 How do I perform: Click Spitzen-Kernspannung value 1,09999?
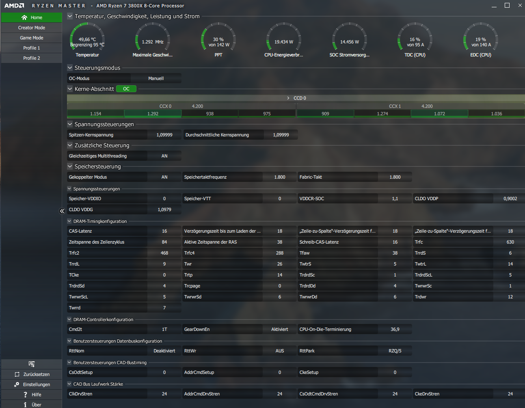tap(164, 135)
